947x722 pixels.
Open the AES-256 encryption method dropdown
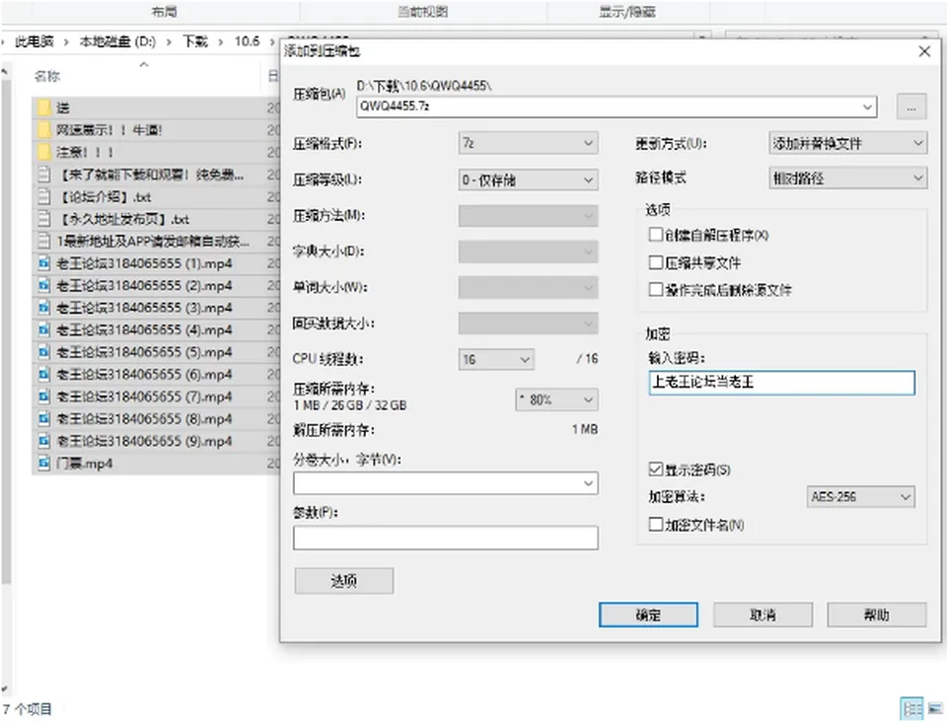tap(860, 497)
